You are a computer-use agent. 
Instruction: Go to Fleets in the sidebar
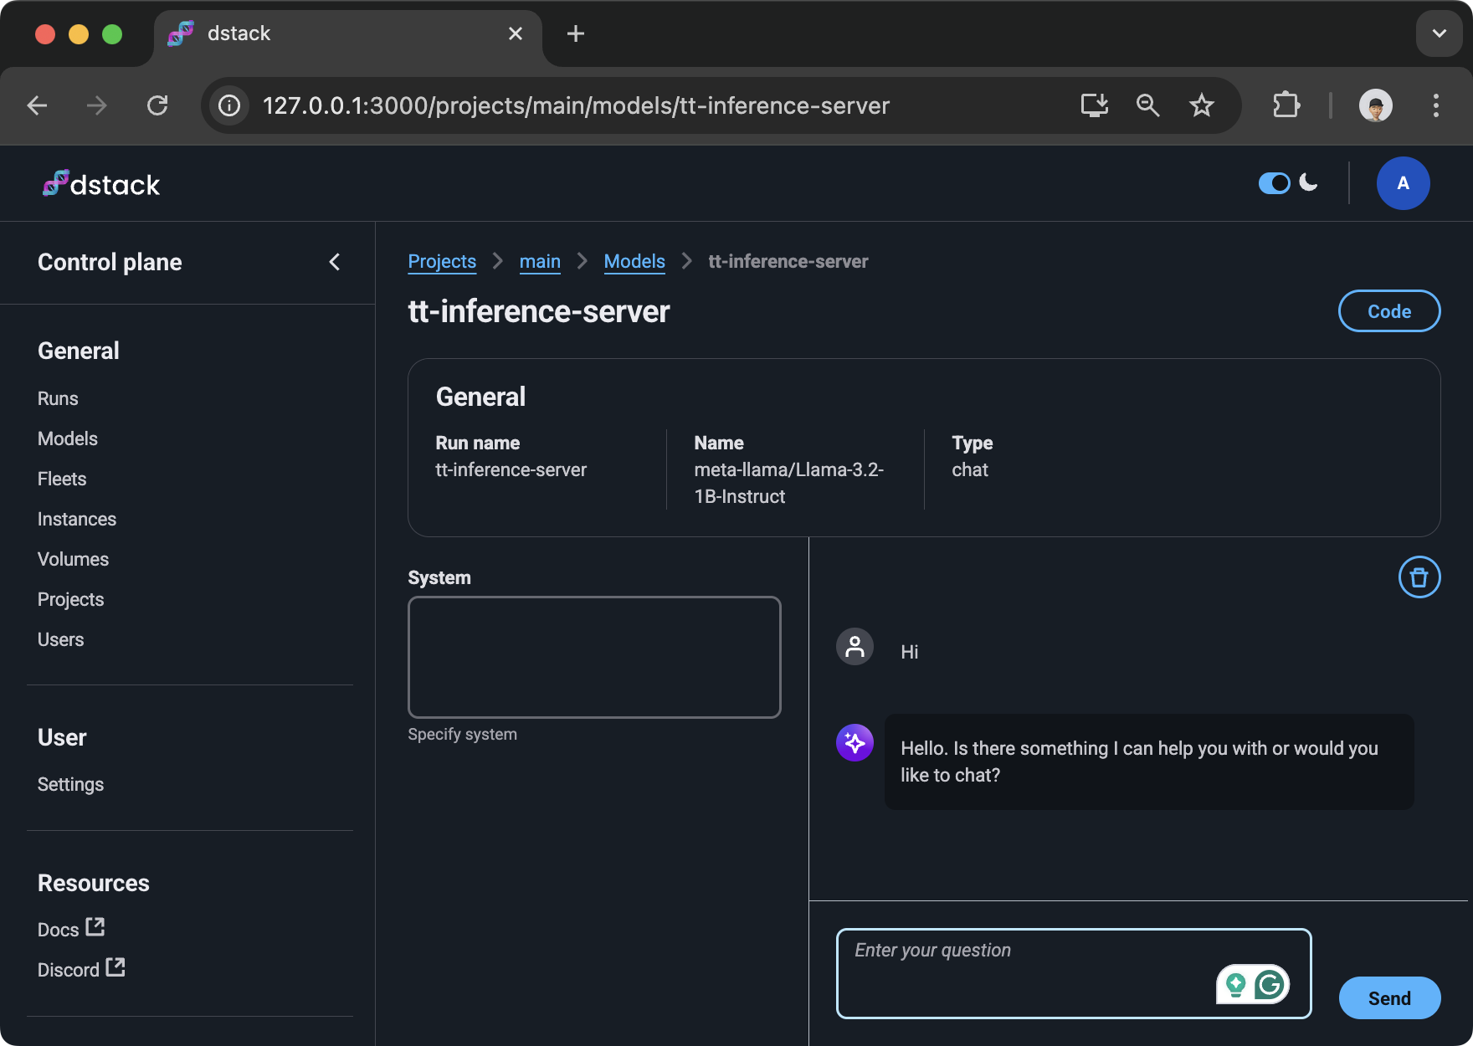point(62,479)
